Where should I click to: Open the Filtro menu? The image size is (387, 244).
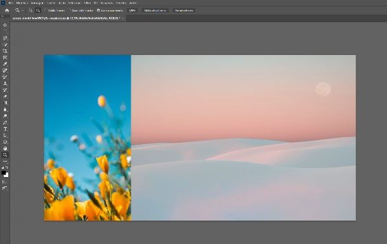tap(88, 3)
